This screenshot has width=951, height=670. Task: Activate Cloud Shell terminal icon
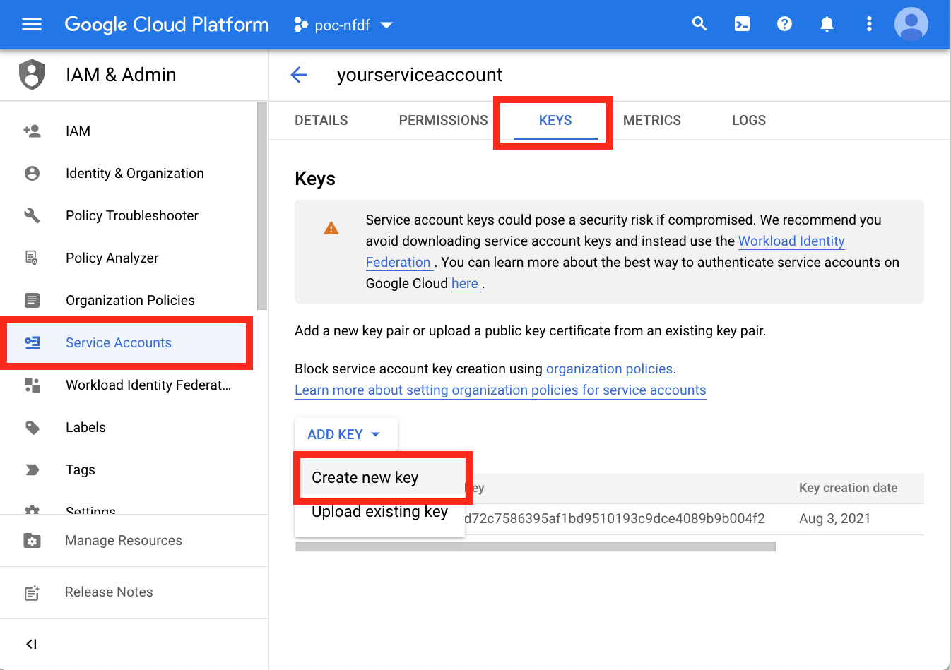pyautogui.click(x=742, y=24)
